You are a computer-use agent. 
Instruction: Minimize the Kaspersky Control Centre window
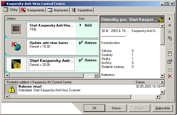pyautogui.click(x=162, y=4)
